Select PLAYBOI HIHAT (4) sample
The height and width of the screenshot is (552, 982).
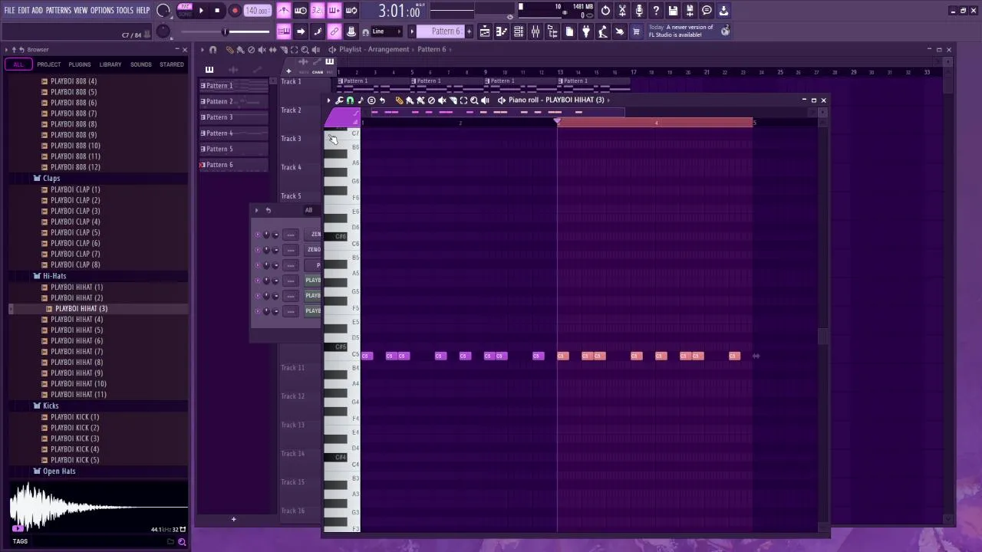pos(77,319)
